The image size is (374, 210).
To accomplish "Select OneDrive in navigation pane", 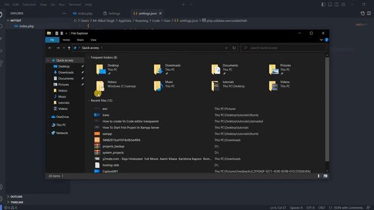I will click(x=60, y=117).
